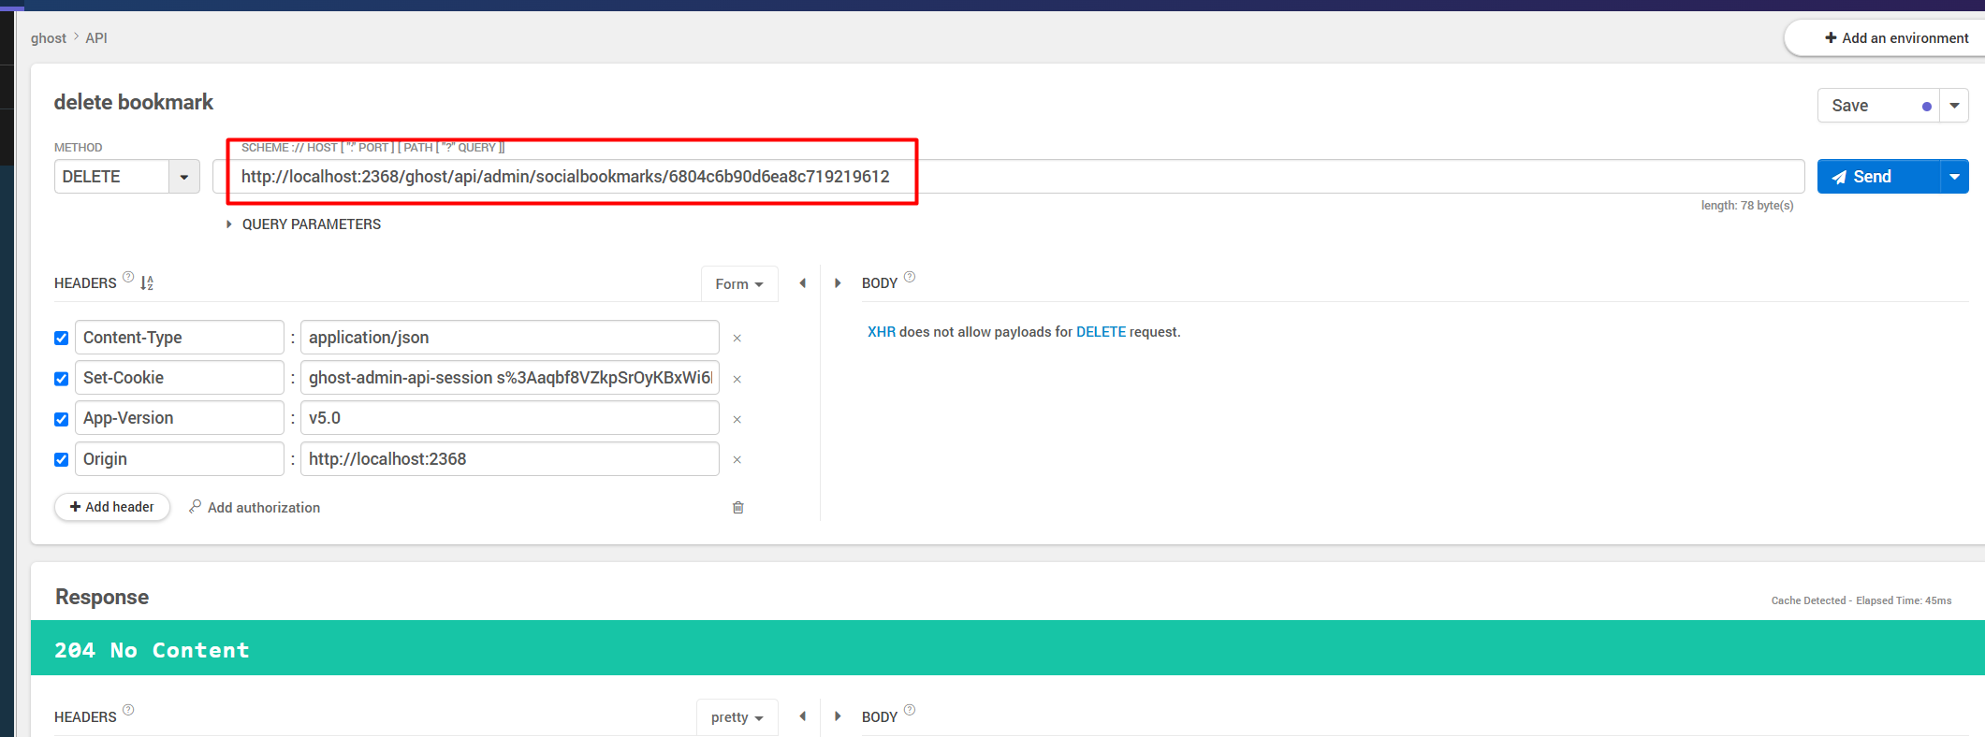Remove the App-Version header row

click(737, 419)
